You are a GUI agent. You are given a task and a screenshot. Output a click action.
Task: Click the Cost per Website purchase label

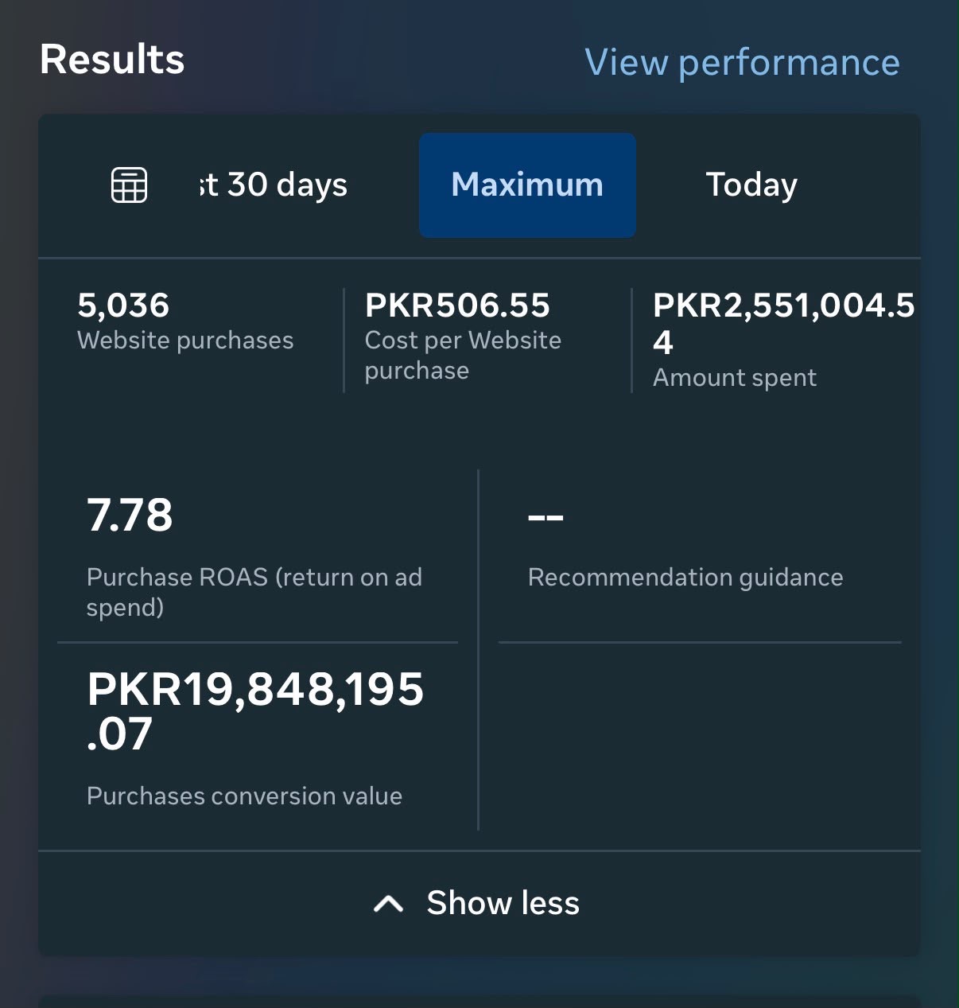click(x=463, y=355)
